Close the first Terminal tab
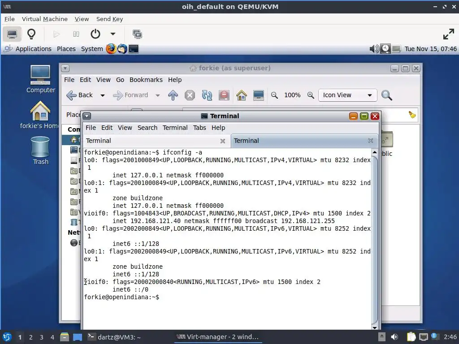The height and width of the screenshot is (344, 459). point(223,141)
